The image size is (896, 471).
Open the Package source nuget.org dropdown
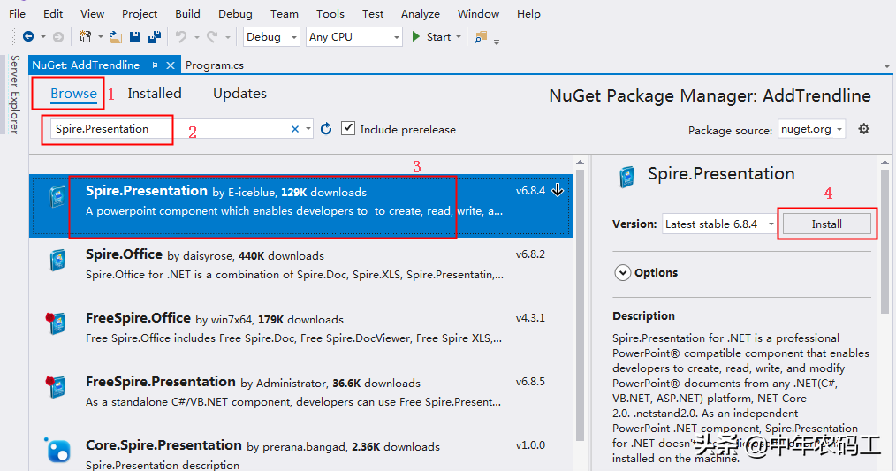point(811,129)
